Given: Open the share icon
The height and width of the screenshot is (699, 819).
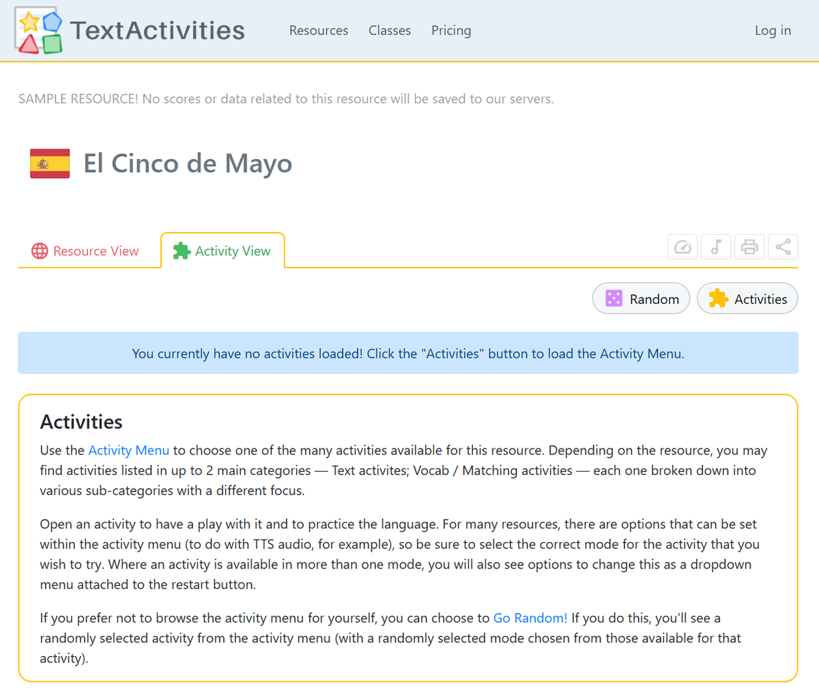Looking at the screenshot, I should tap(782, 246).
